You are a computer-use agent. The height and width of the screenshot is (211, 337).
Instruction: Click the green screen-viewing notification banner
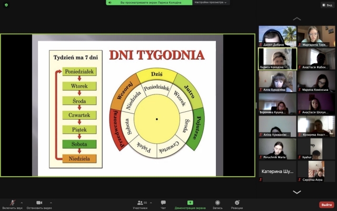click(x=149, y=3)
